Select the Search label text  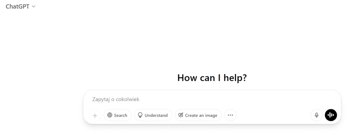[x=121, y=115]
